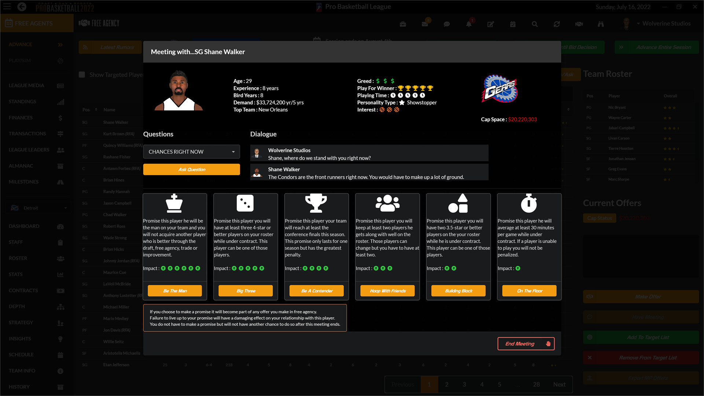The width and height of the screenshot is (704, 396).
Task: Click the compose edit icon in top bar
Action: point(491,24)
